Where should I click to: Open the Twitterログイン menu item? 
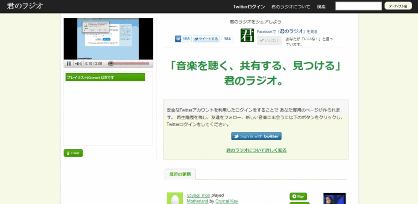249,7
